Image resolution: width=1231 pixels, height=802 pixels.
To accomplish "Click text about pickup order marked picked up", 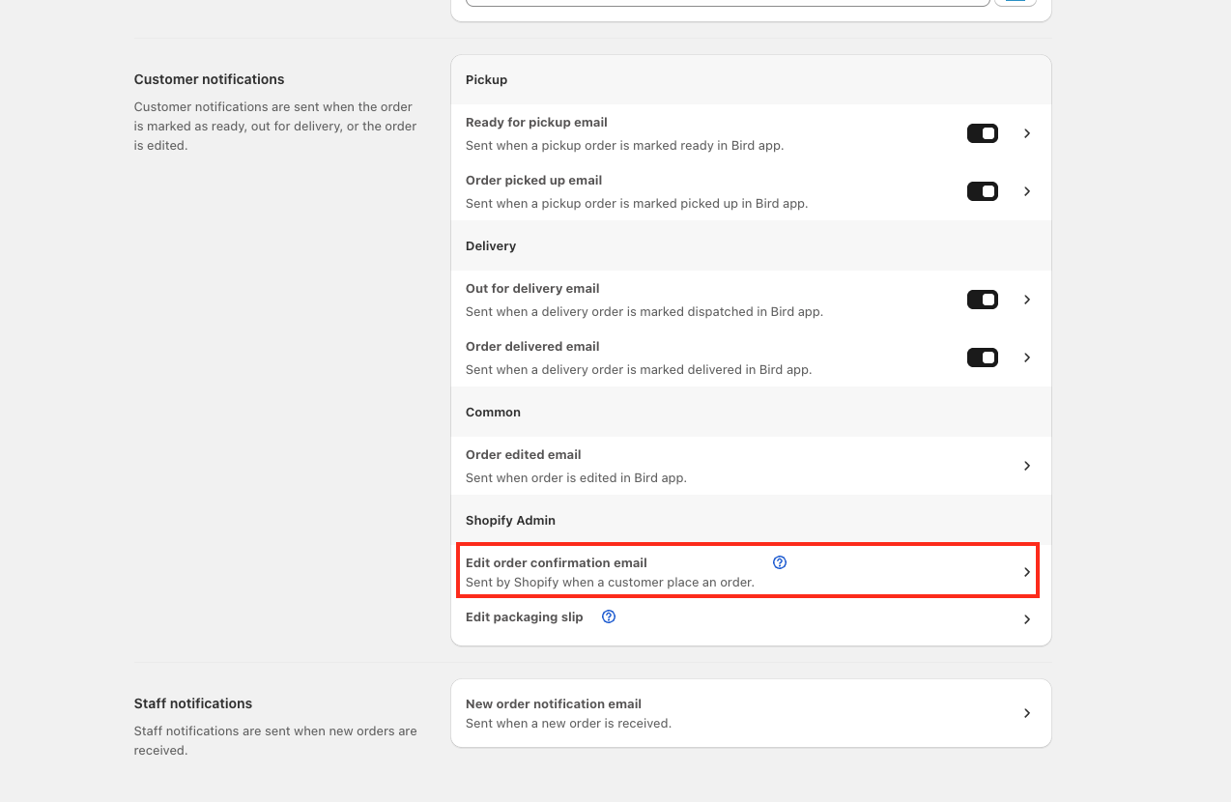I will point(637,204).
